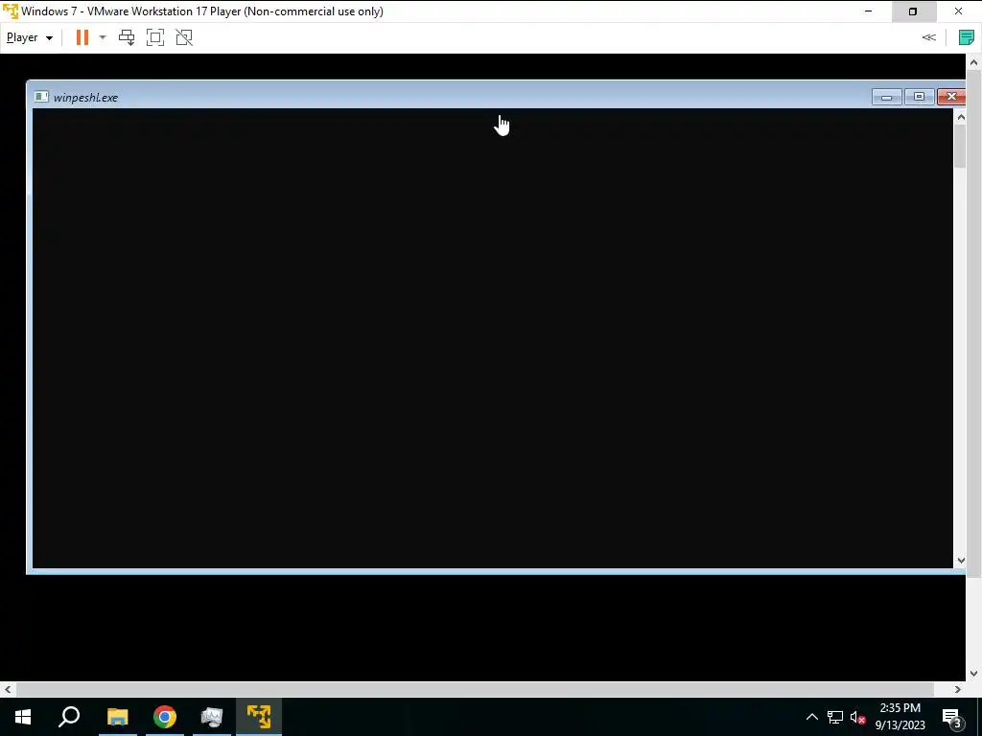Image resolution: width=982 pixels, height=736 pixels.
Task: Expand the power options arrow beside pause
Action: click(103, 37)
